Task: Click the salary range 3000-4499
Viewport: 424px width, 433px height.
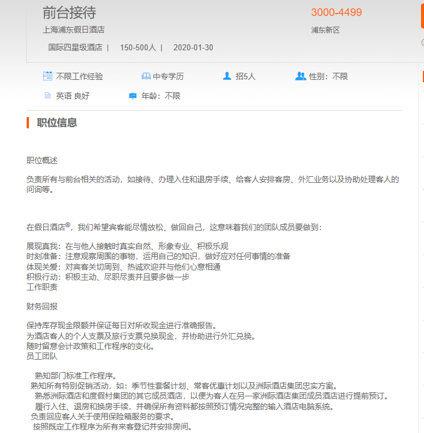Action: coord(336,12)
